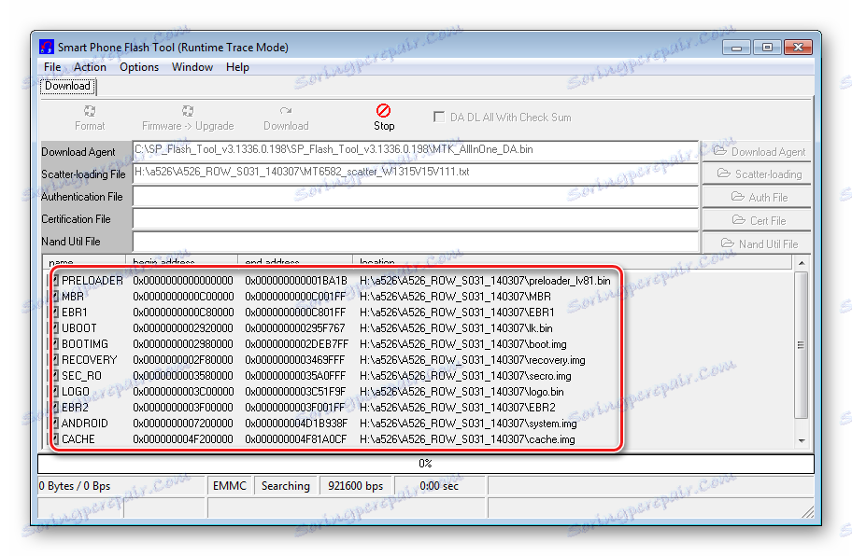
Task: Click the partition list scroll up arrow
Action: pos(802,263)
